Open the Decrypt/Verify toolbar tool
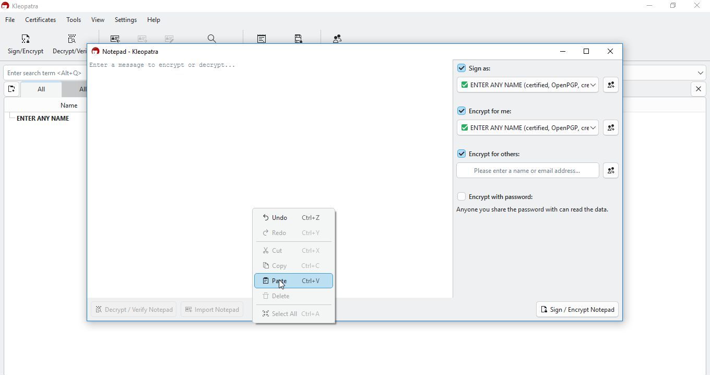 pos(69,44)
